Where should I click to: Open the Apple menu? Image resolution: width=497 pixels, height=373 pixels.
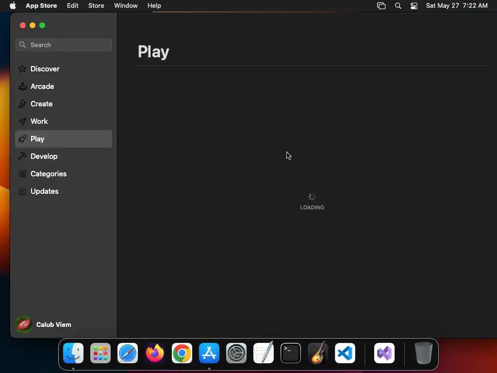[x=13, y=5]
